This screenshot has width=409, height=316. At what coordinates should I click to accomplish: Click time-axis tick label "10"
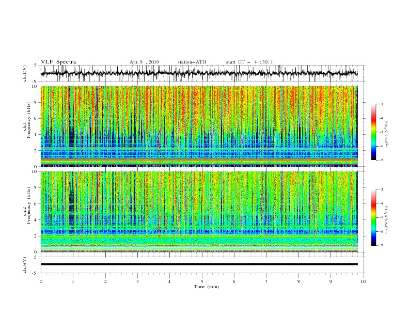pos(363,281)
